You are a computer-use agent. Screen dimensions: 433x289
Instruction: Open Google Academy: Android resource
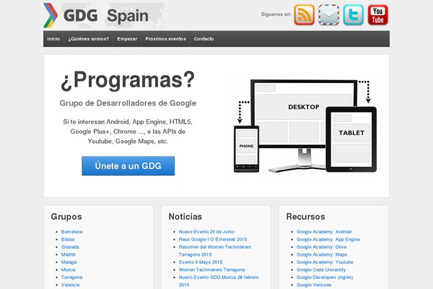[324, 232]
